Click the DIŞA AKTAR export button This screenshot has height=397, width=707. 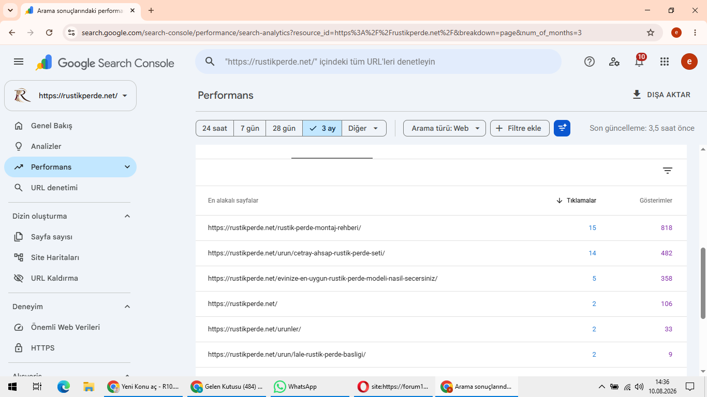tap(661, 95)
